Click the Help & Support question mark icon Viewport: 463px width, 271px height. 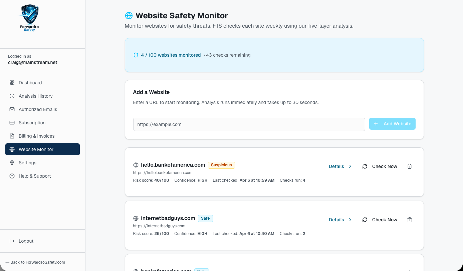(x=12, y=176)
